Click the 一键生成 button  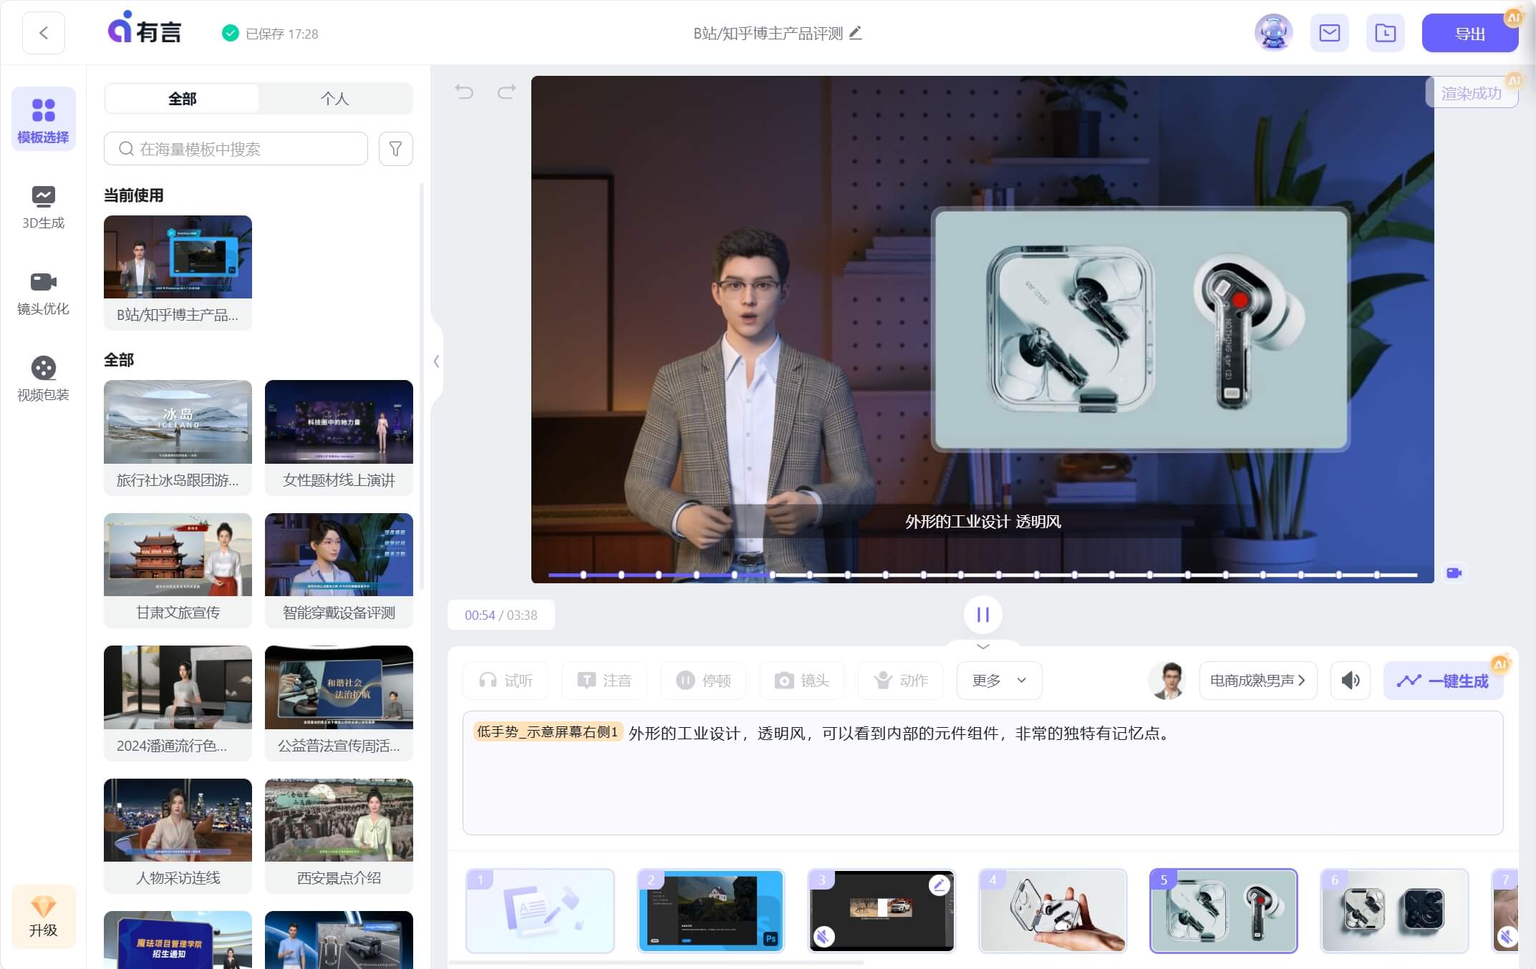(1444, 680)
